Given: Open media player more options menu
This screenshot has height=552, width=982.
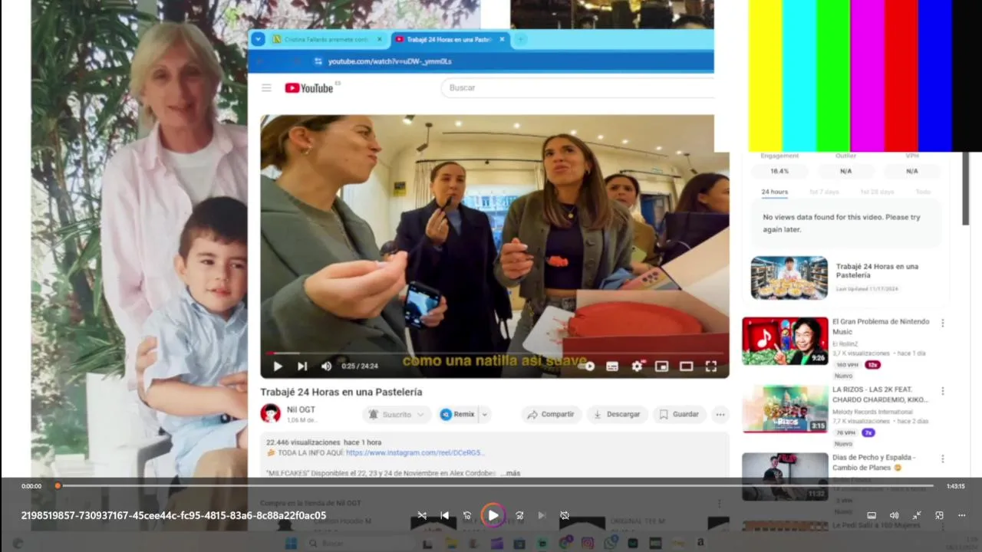Looking at the screenshot, I should pos(962,515).
